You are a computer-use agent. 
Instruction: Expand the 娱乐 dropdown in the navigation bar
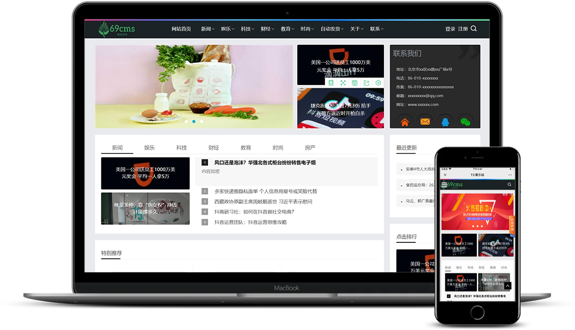228,29
